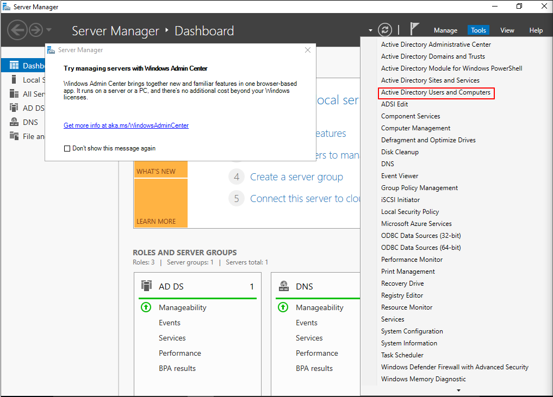The image size is (553, 397).
Task: Open Active Directory Administrative Center
Action: [436, 45]
